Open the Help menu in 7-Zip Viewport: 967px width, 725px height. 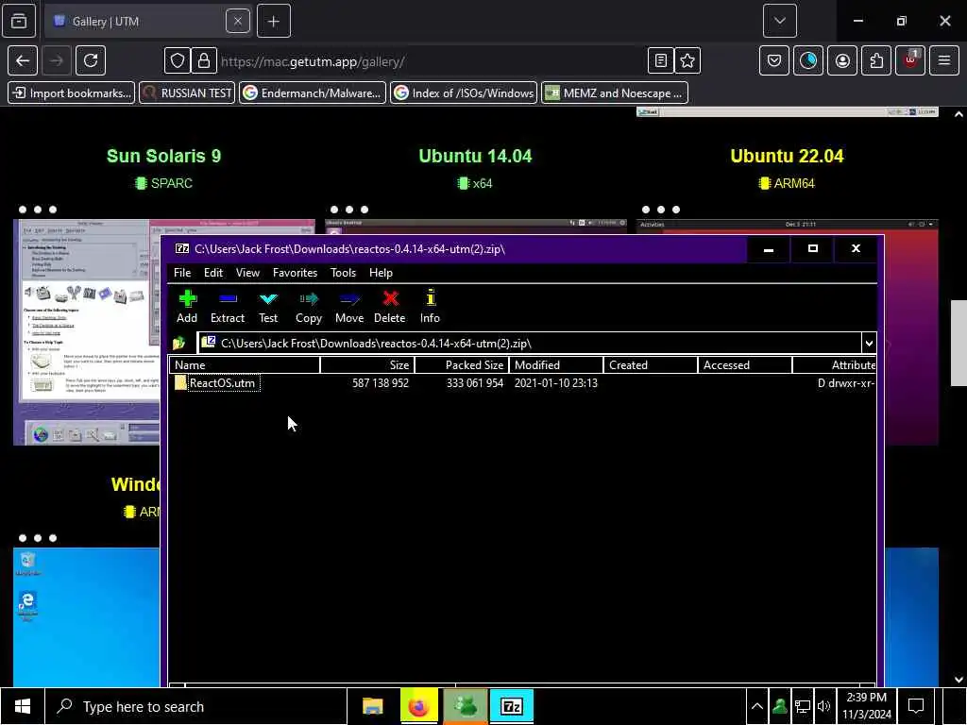point(381,273)
